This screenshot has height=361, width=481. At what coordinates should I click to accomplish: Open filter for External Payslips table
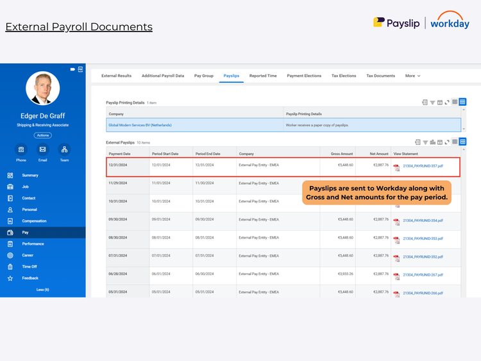(x=425, y=142)
